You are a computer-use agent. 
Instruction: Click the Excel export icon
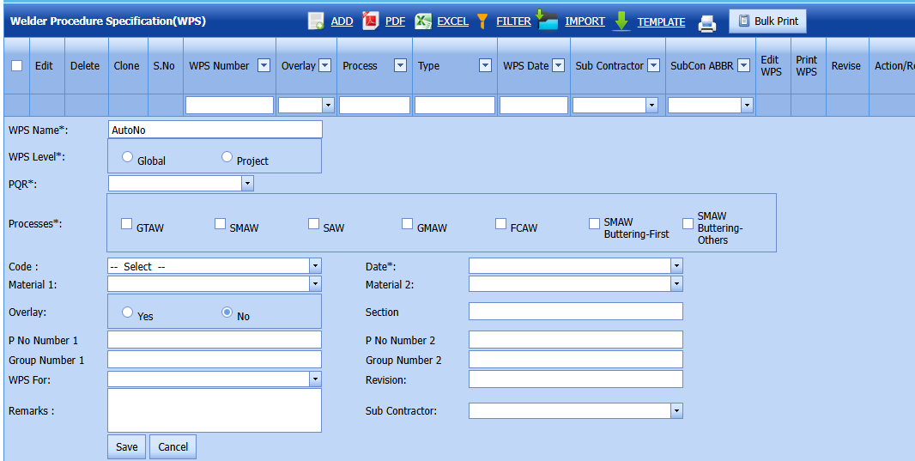click(x=423, y=21)
